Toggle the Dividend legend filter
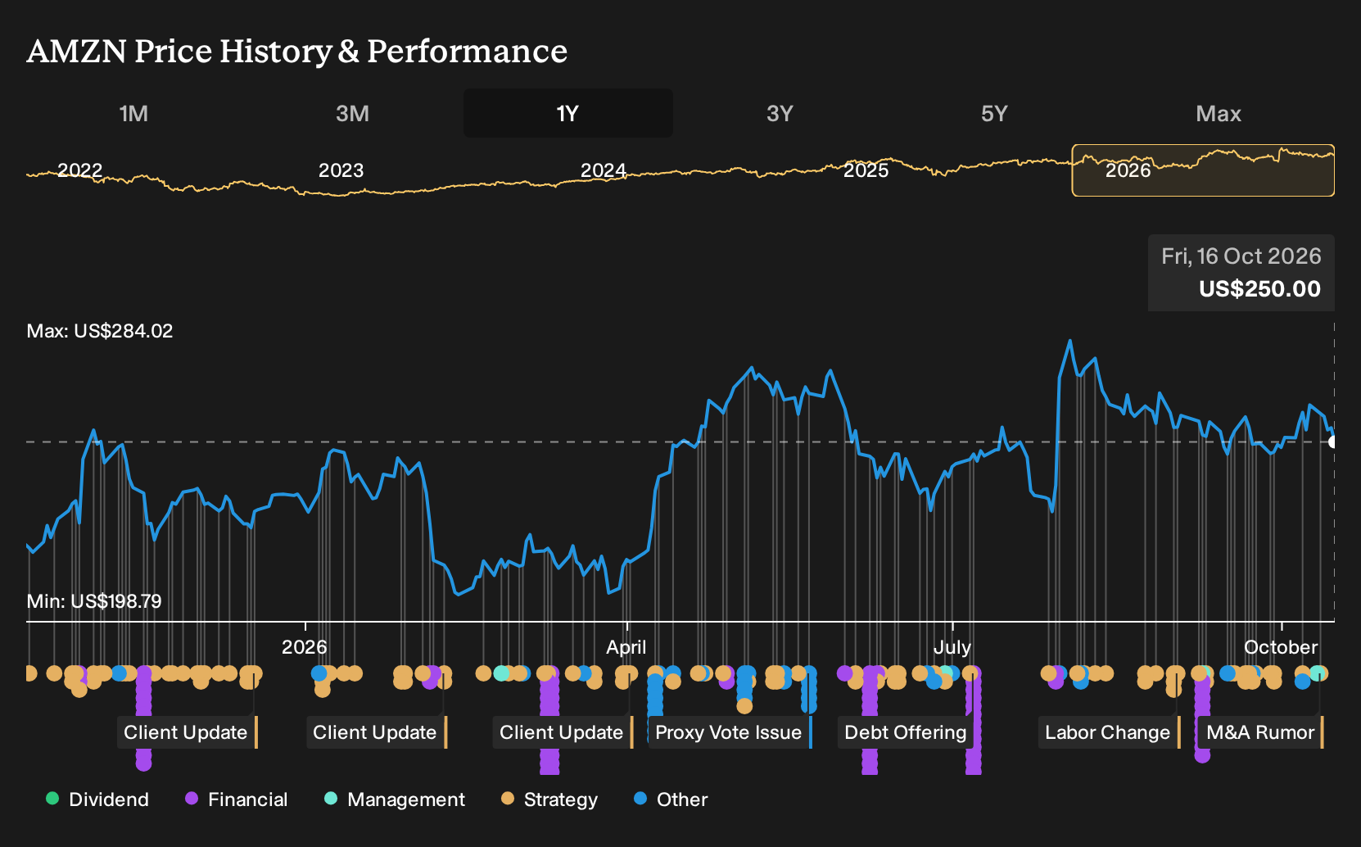1361x847 pixels. [97, 799]
